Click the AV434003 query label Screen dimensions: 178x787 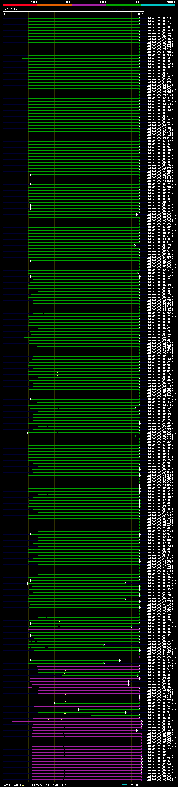point(10,9)
